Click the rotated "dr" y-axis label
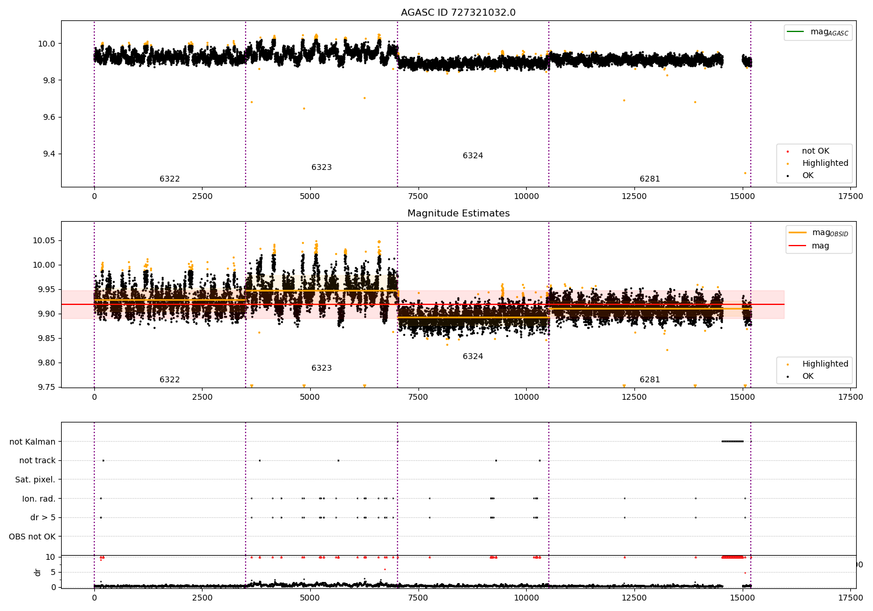The height and width of the screenshot is (611, 873). coord(38,572)
